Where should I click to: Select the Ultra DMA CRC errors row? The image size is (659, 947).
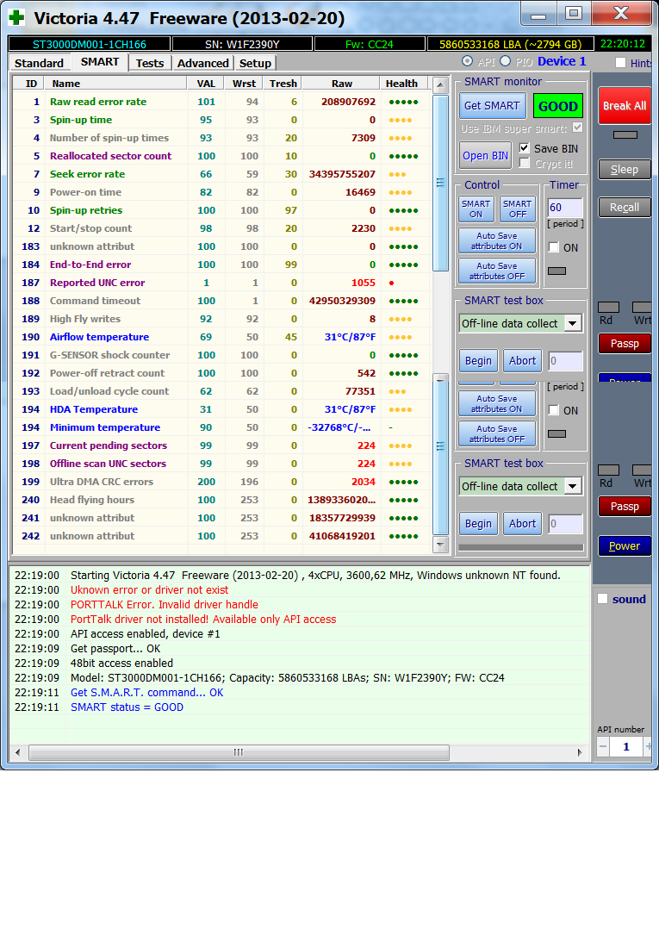[x=221, y=482]
